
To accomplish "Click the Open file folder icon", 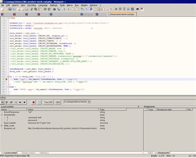I will click(x=6, y=9).
